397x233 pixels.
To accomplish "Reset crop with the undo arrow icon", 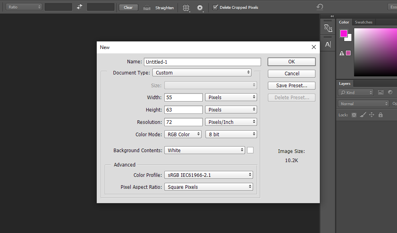I will point(319,7).
